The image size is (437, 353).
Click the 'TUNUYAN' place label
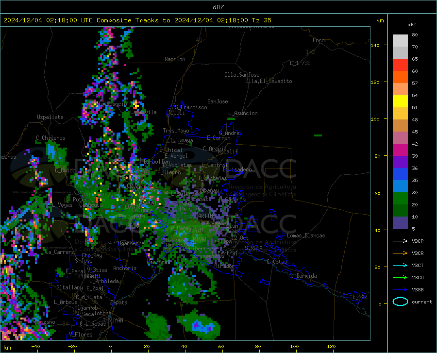[113, 320]
